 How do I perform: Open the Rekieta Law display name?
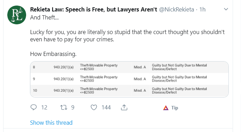point(94,9)
